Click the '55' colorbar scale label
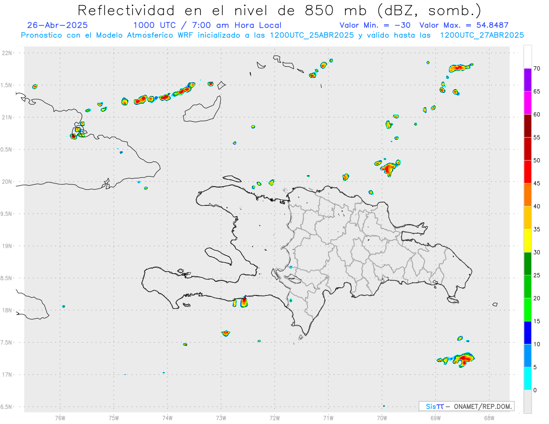 click(537, 137)
